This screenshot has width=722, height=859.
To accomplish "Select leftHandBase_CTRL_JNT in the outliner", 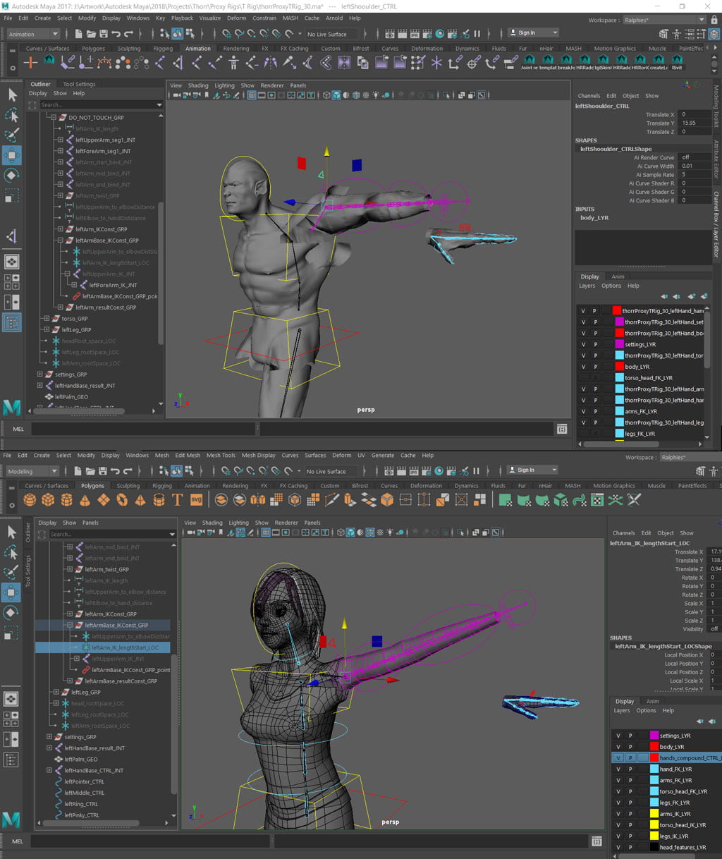I will 94,771.
